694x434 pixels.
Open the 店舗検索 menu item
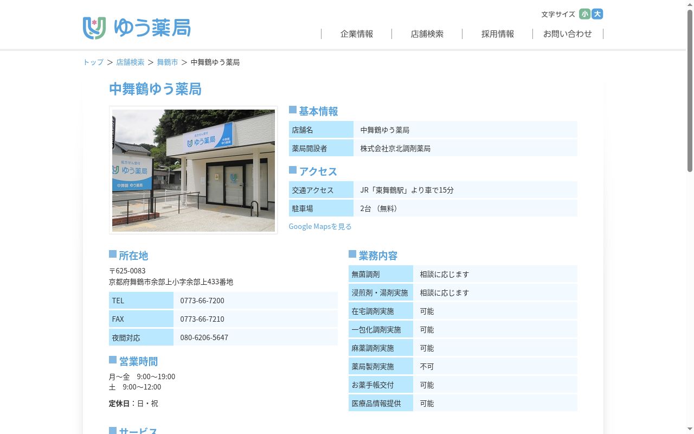(x=427, y=34)
